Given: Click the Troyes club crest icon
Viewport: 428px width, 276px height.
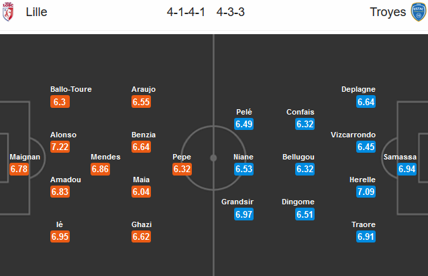Looking at the screenshot, I should click(x=419, y=11).
